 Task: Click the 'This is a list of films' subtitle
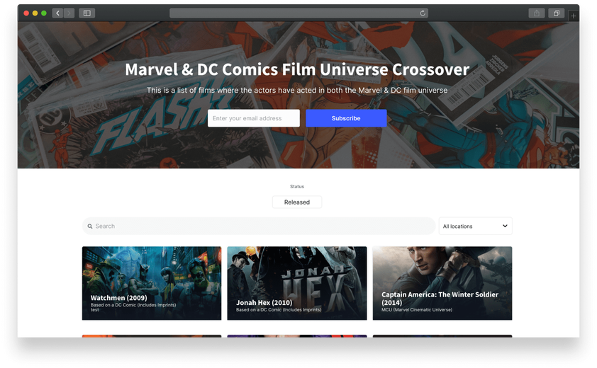pyautogui.click(x=297, y=91)
